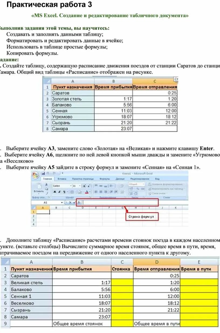This screenshot has width=220, height=333.
Task: Click the decrease font size A icon
Action: coord(89,186)
